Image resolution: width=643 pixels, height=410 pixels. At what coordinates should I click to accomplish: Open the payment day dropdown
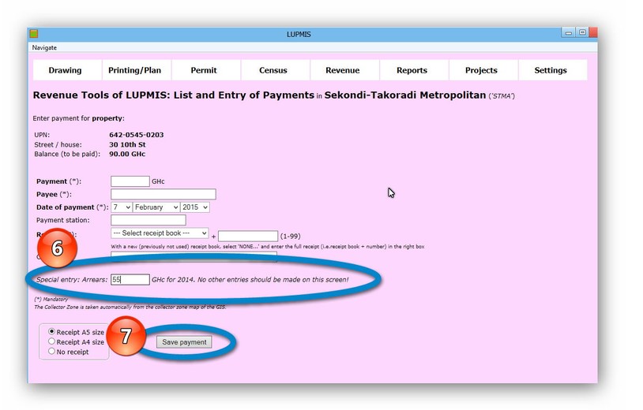(x=122, y=207)
